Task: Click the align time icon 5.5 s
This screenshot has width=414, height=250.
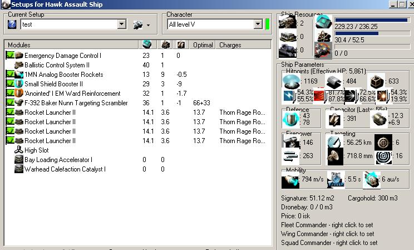Action: click(x=336, y=180)
